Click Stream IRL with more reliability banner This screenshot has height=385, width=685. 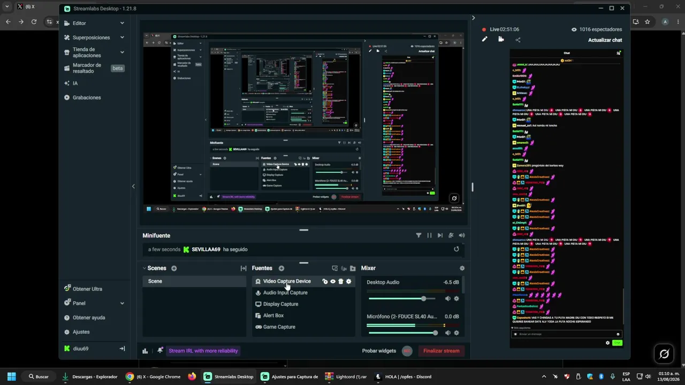click(203, 351)
